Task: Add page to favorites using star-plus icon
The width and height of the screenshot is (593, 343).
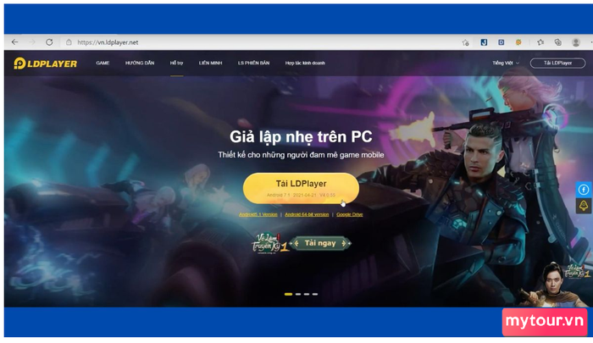Action: 466,42
